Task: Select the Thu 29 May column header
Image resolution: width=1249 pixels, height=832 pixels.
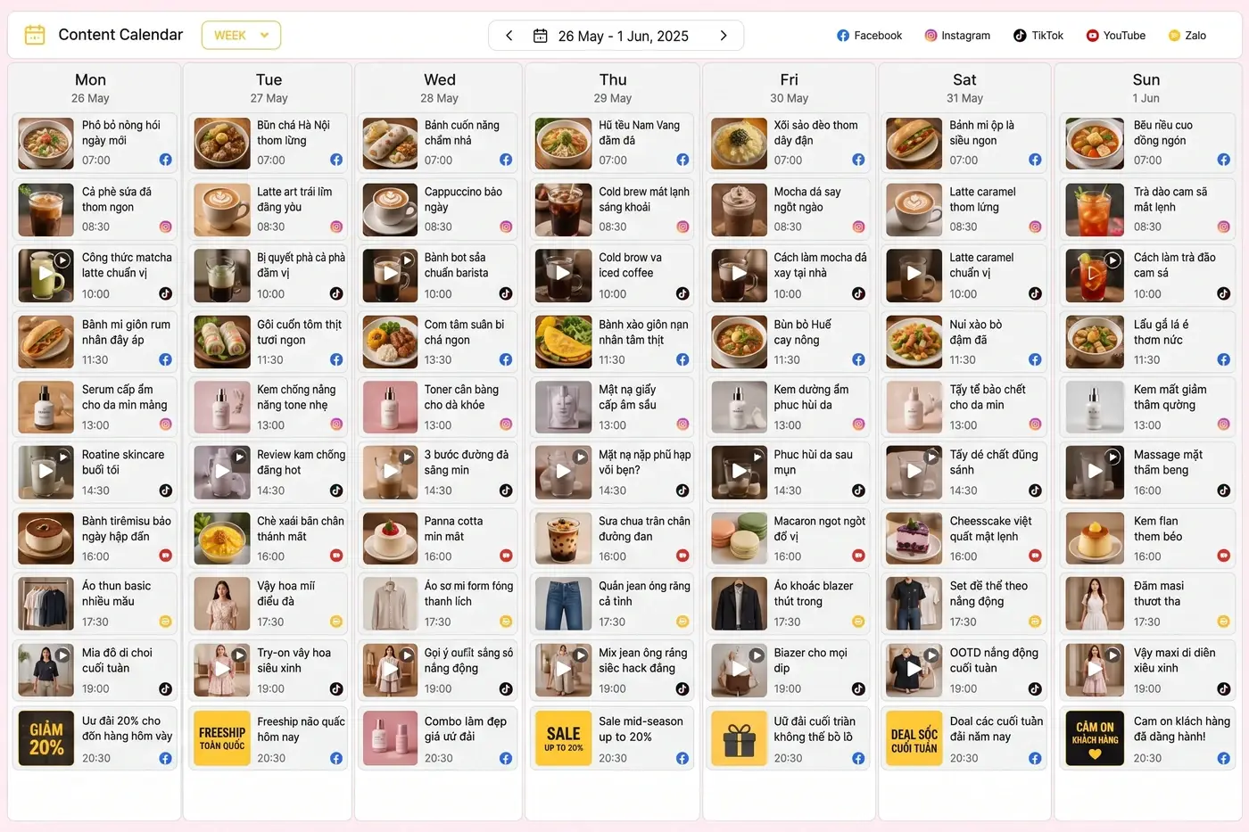Action: coord(613,87)
